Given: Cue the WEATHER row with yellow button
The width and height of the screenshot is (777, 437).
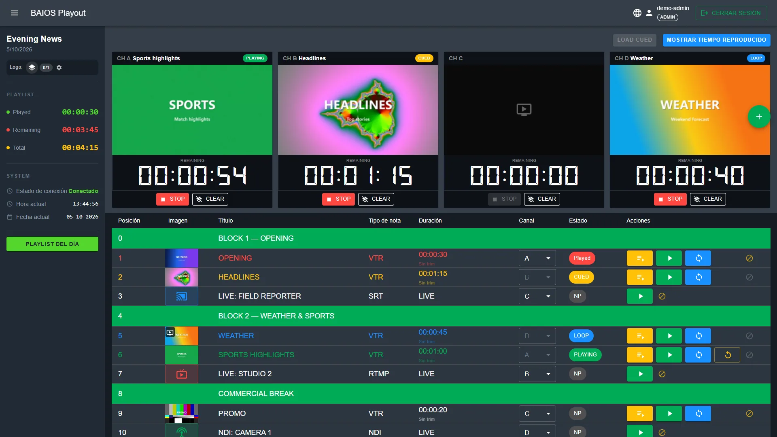Looking at the screenshot, I should 639,336.
